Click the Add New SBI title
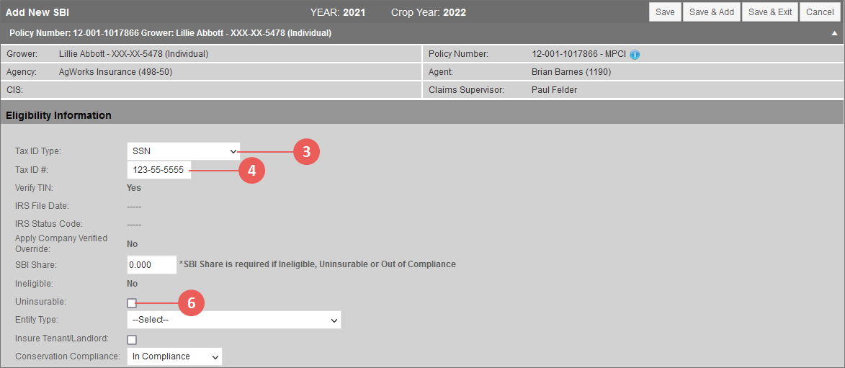Viewport: 845px width, 368px height. 37,12
